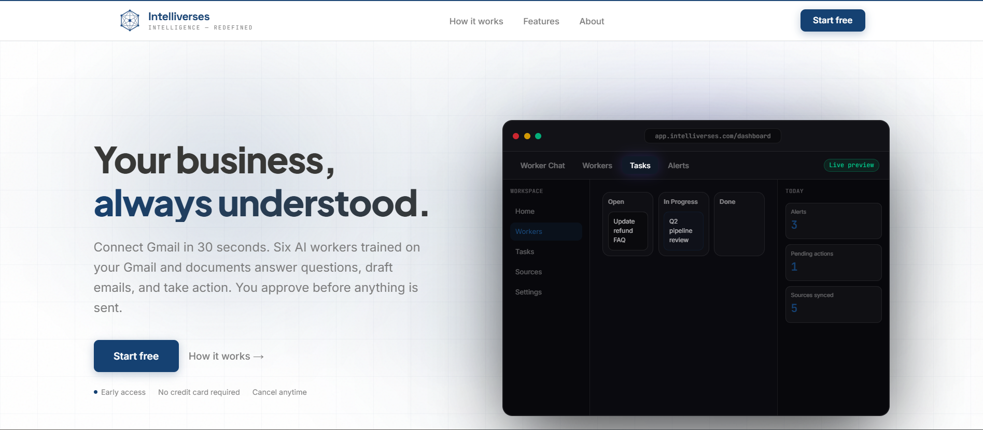983x430 pixels.
Task: Click the INTELLIGENCE — REDEFINED tagline
Action: click(200, 28)
